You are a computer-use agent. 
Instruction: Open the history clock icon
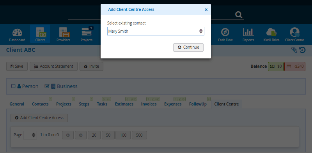click(x=302, y=50)
